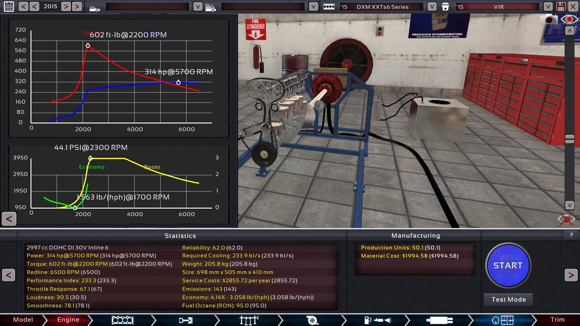Click the save floppy disk icon
The width and height of the screenshot is (580, 326).
561,6
